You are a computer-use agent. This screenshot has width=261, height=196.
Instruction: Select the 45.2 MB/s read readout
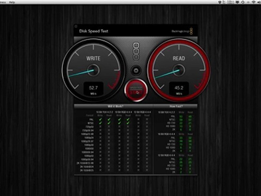pyautogui.click(x=179, y=89)
